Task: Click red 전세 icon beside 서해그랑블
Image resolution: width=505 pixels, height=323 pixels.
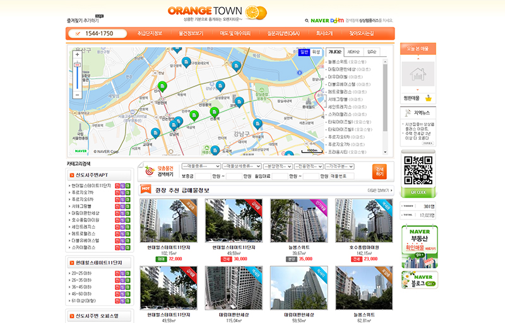Action: pos(117,206)
